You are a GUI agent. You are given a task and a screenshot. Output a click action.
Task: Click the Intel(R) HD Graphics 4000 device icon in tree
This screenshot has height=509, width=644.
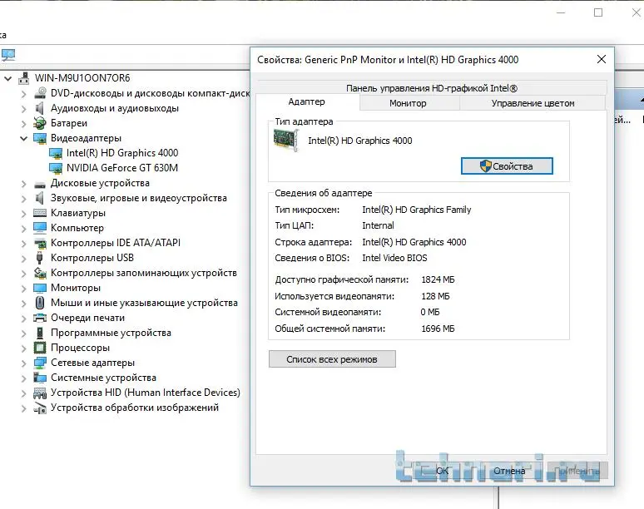click(56, 154)
